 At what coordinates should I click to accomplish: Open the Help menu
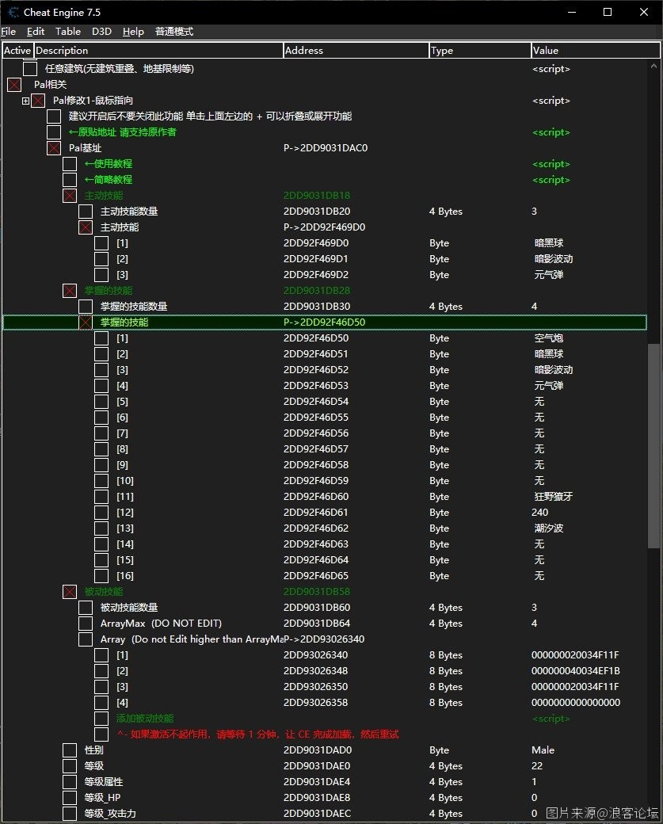(133, 32)
